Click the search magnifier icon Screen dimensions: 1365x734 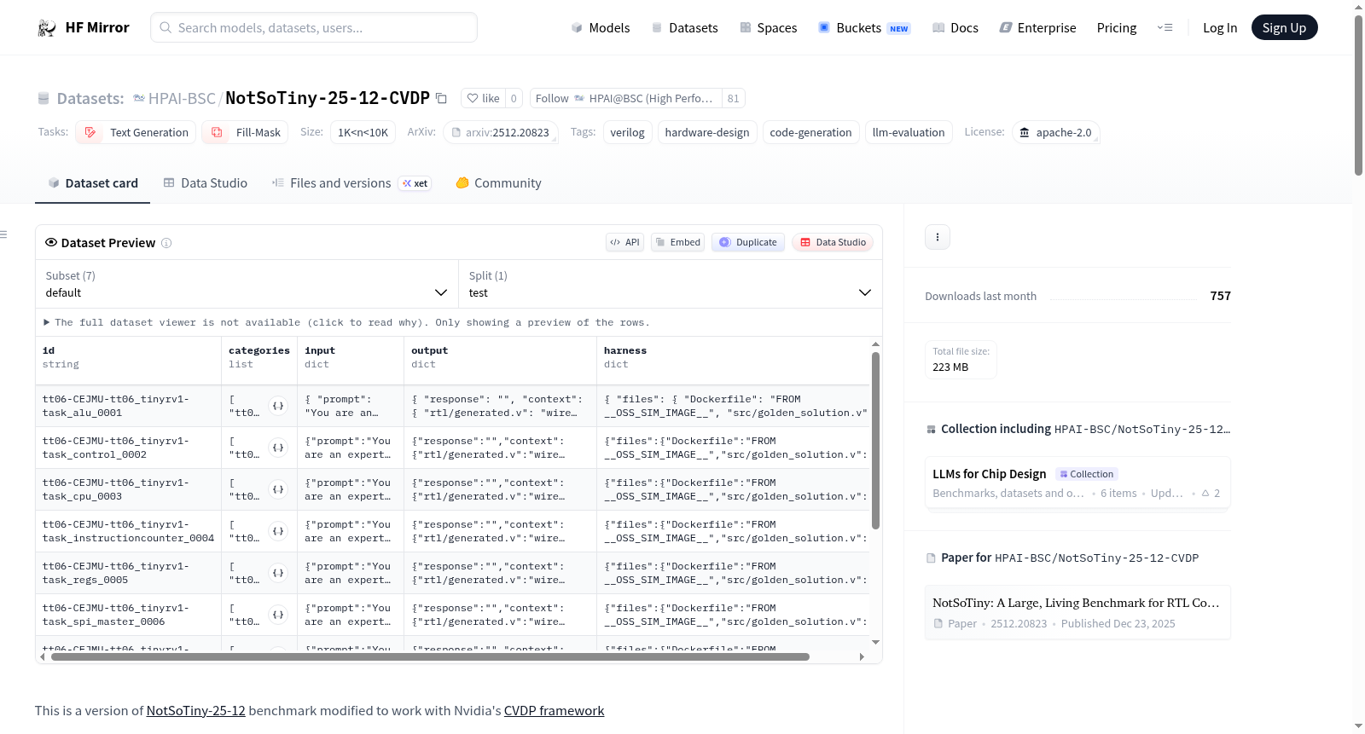pyautogui.click(x=166, y=27)
